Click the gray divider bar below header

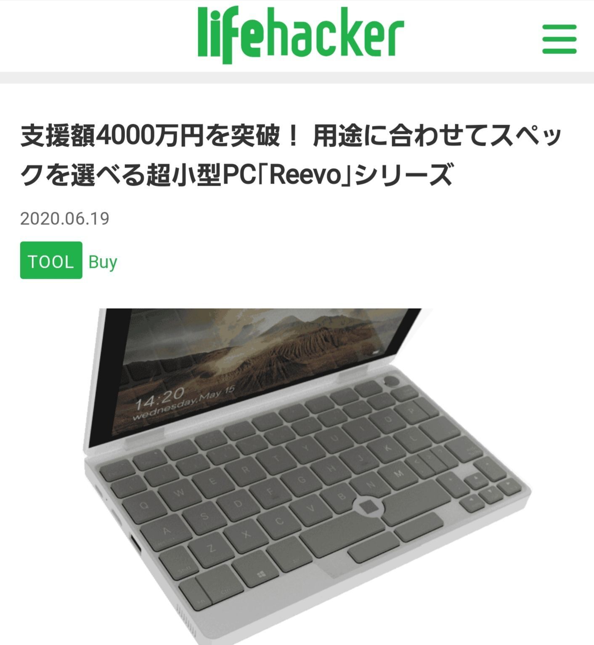297,78
